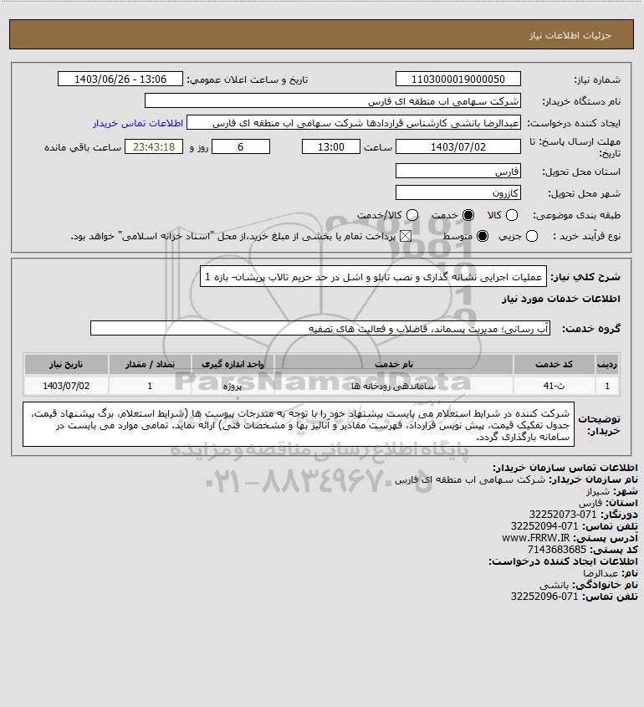Click the جزئیات اطلاعات نیاز header title
This screenshot has width=644, height=707.
570,35
